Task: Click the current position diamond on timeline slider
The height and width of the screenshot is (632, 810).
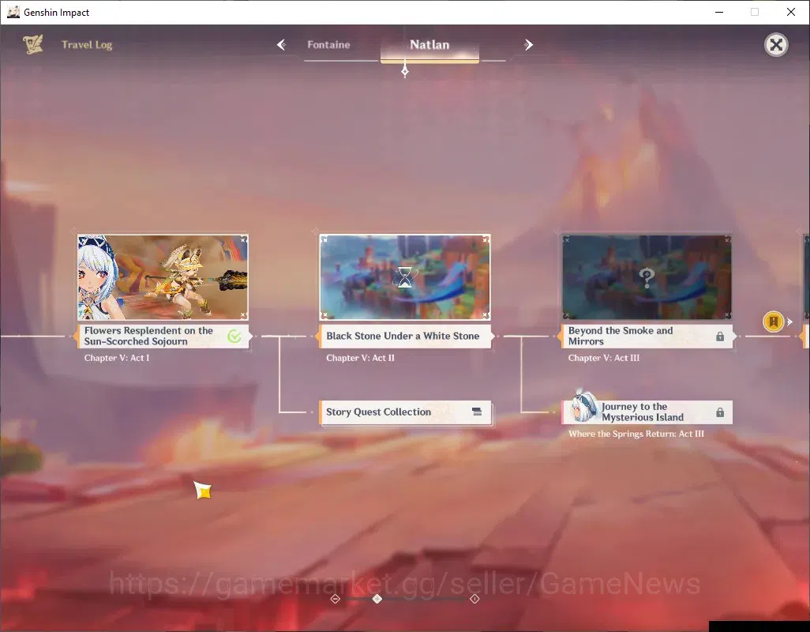Action: click(x=377, y=598)
